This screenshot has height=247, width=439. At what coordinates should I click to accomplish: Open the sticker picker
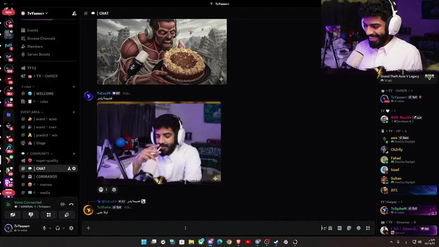349,228
